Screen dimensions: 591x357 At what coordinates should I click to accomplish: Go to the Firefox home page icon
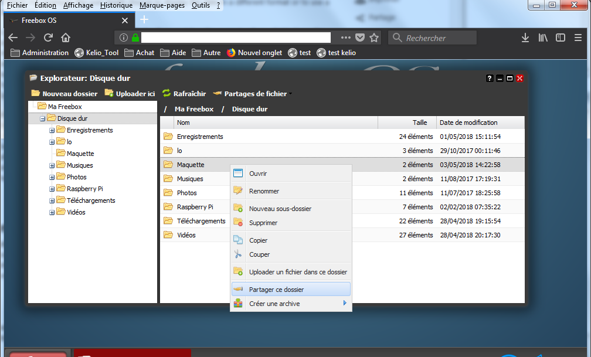click(x=66, y=38)
